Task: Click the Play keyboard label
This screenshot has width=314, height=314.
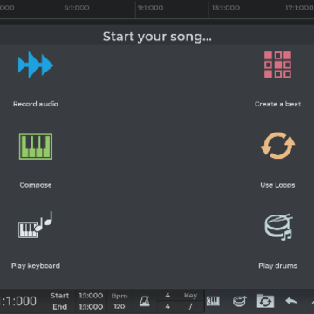Action: tap(36, 266)
